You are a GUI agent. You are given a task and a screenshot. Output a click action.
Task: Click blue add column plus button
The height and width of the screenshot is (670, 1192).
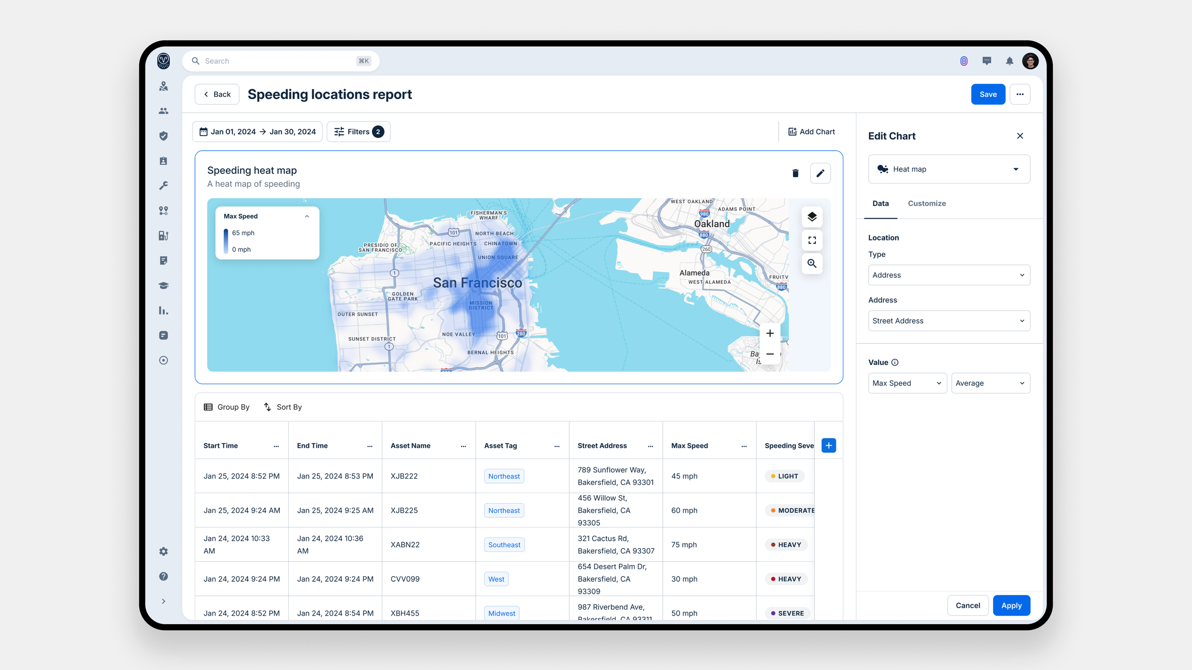[x=829, y=446]
